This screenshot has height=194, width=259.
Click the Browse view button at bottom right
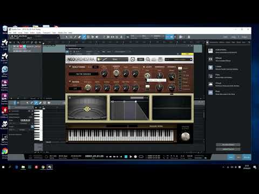click(x=247, y=157)
